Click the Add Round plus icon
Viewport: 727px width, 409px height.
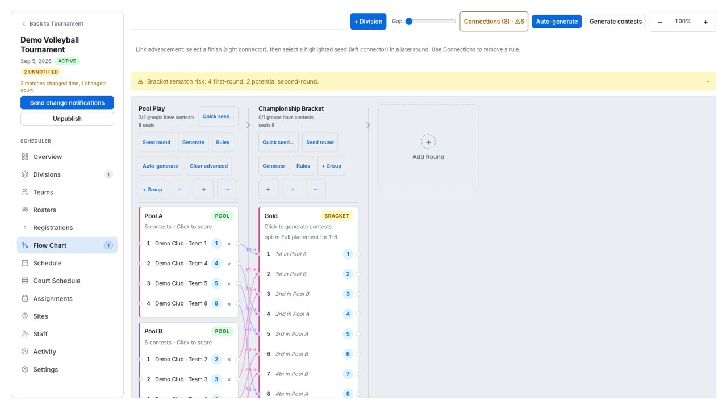point(428,142)
